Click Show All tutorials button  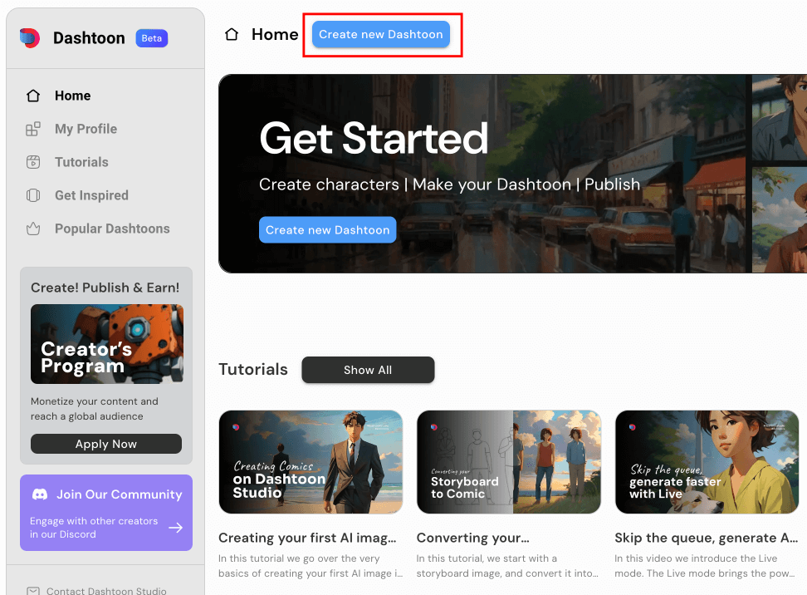point(368,370)
